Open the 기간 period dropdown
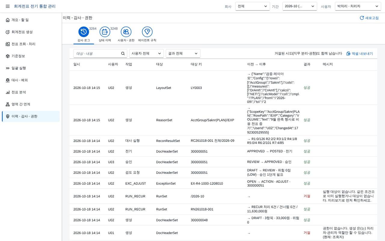 [300, 6]
